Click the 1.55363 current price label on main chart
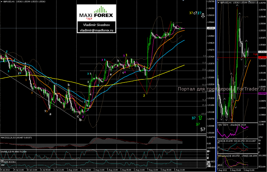 [x=210, y=28]
